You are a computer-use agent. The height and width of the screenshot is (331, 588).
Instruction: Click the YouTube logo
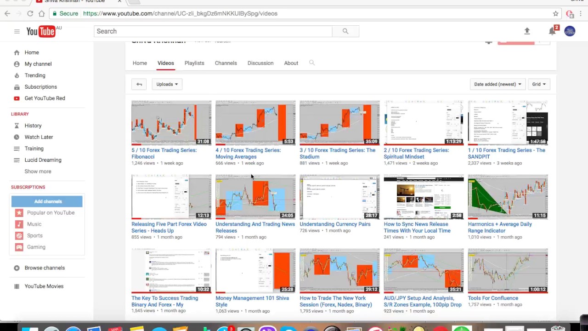coord(41,31)
